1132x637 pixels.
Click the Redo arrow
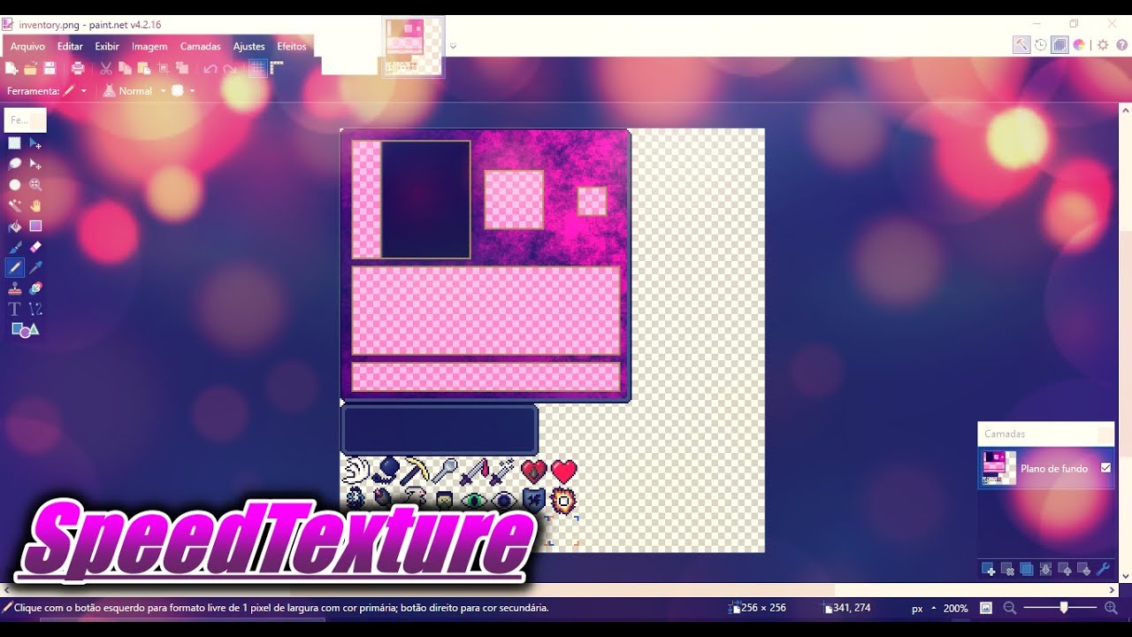230,68
